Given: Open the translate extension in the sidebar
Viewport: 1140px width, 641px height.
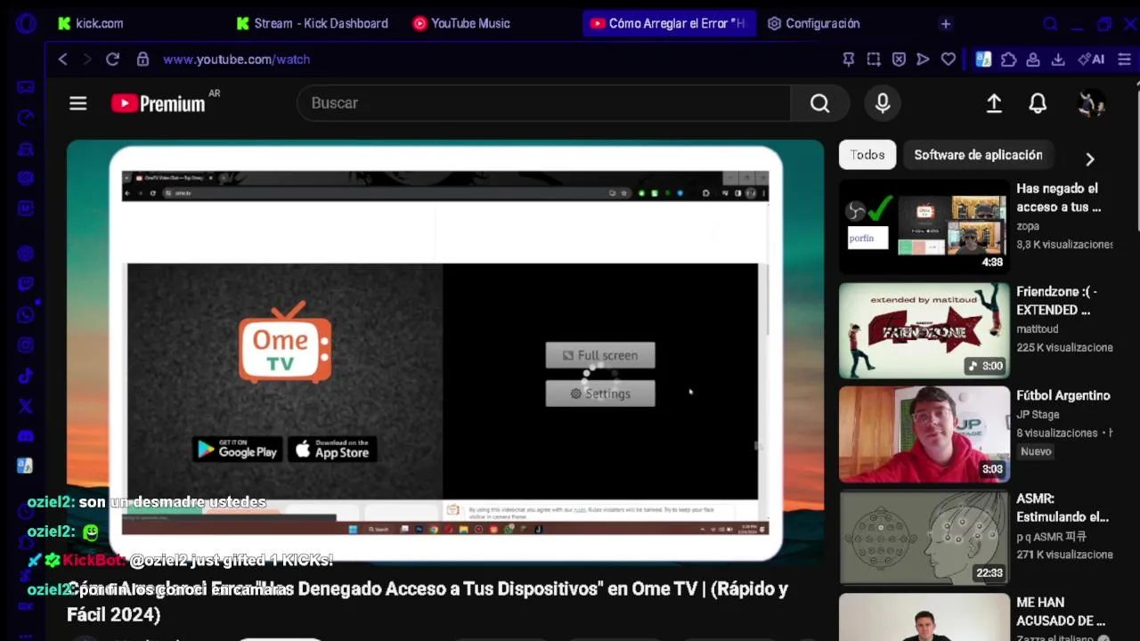Looking at the screenshot, I should point(25,465).
